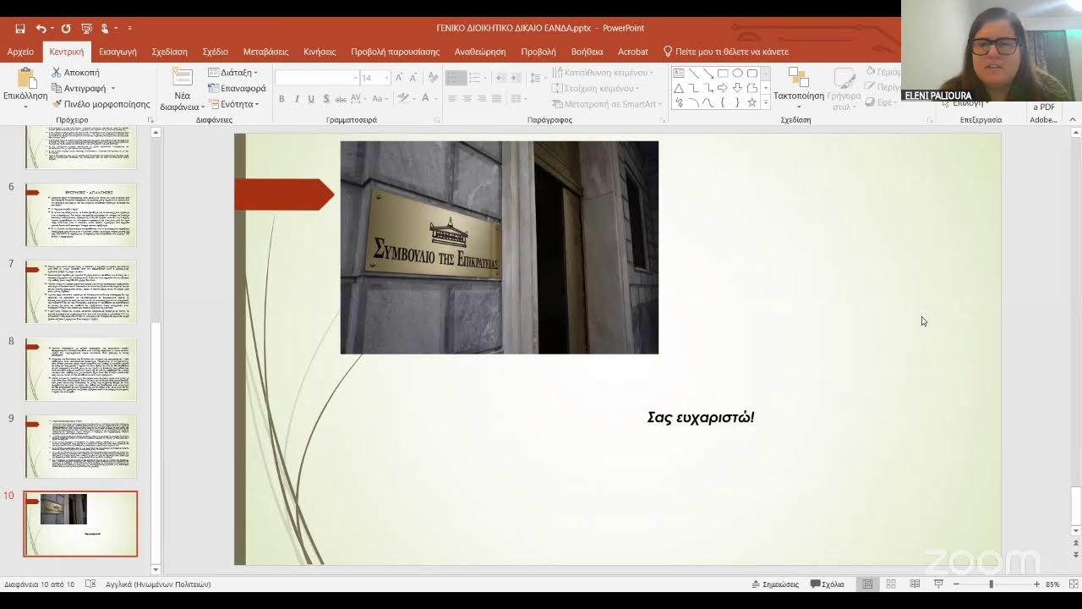Start slideshow from beginning via quick access icon
The width and height of the screenshot is (1082, 609).
pyautogui.click(x=85, y=28)
